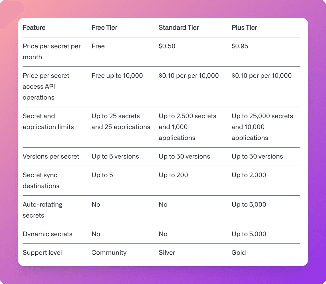The width and height of the screenshot is (326, 284).
Task: Click 'Up to 2,000' sync destinations cell
Action: coord(249,175)
